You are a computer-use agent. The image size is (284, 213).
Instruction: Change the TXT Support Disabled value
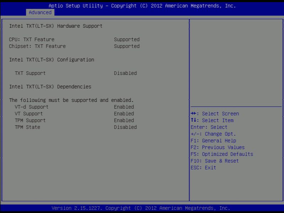pyautogui.click(x=125, y=73)
